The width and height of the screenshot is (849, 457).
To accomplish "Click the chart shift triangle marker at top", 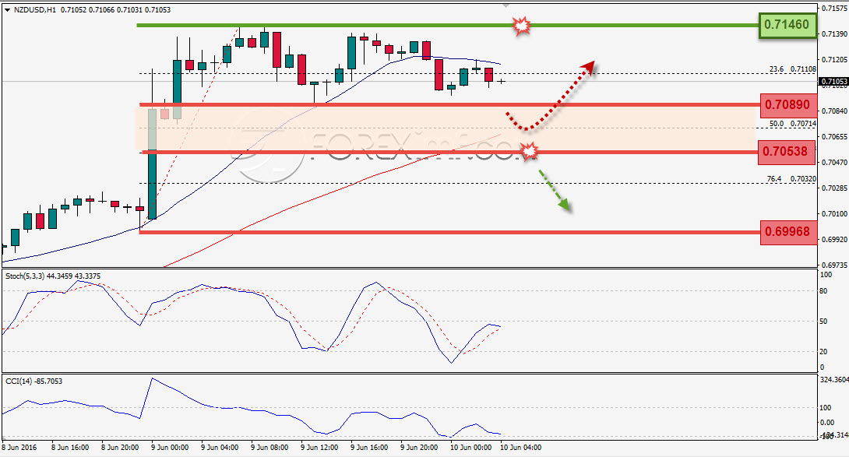I will click(506, 5).
